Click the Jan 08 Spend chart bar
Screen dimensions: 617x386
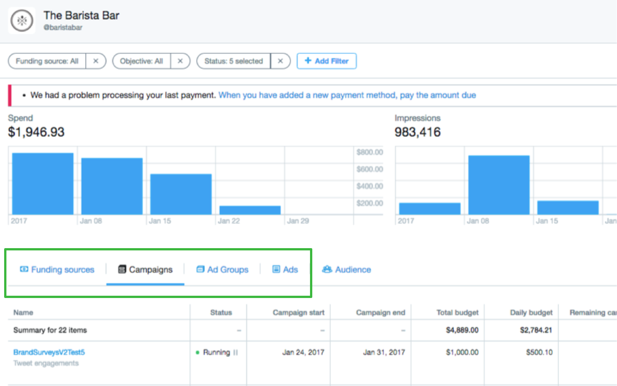point(112,186)
